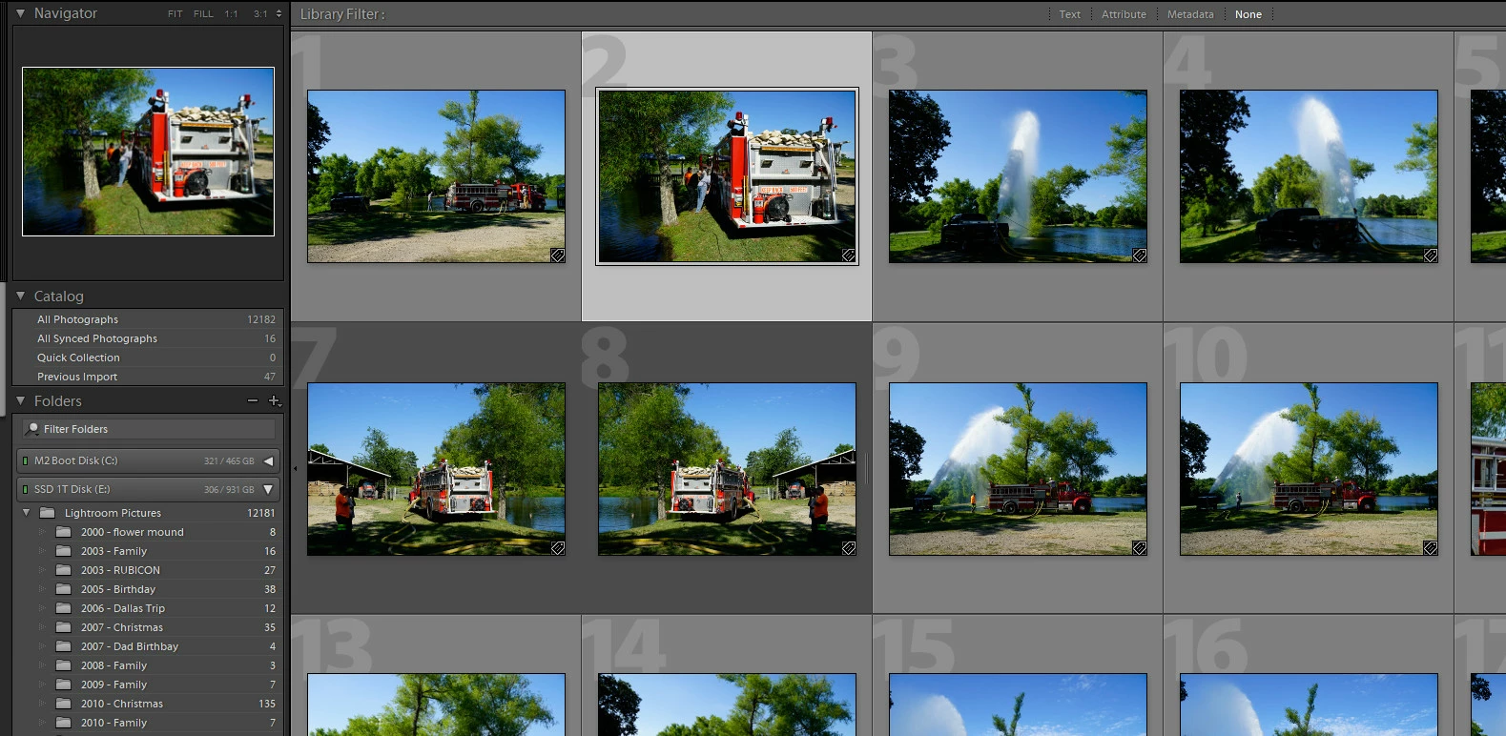Click the minus icon in Folders header

tap(253, 401)
